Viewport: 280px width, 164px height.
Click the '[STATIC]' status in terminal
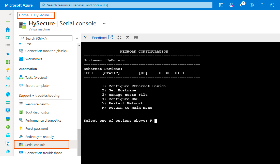point(111,73)
